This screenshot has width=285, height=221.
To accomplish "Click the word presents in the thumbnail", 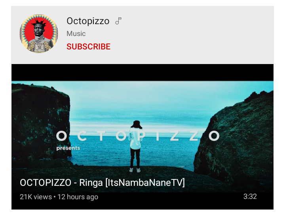I will tap(68, 148).
